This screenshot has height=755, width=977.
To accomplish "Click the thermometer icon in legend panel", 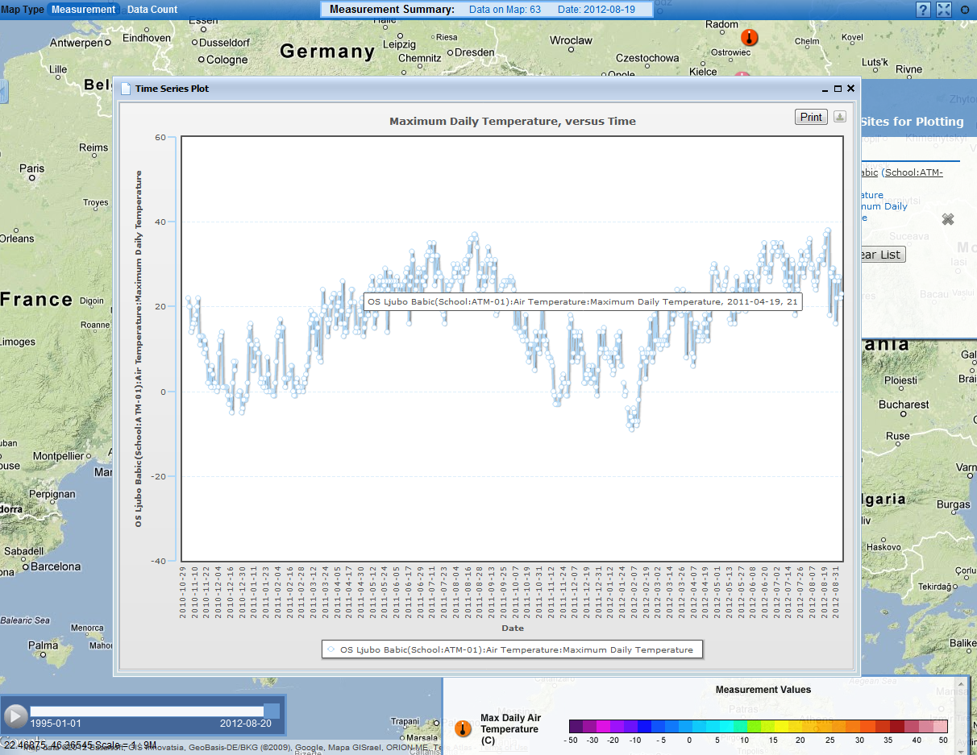I will [x=463, y=728].
